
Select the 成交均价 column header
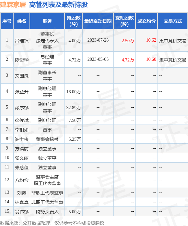[147, 21]
